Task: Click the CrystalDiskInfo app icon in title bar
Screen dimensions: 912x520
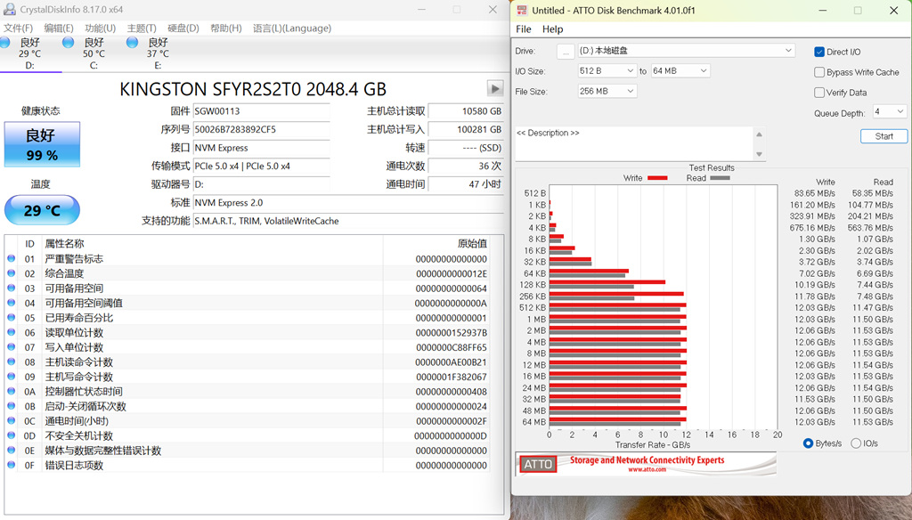Action: point(9,9)
